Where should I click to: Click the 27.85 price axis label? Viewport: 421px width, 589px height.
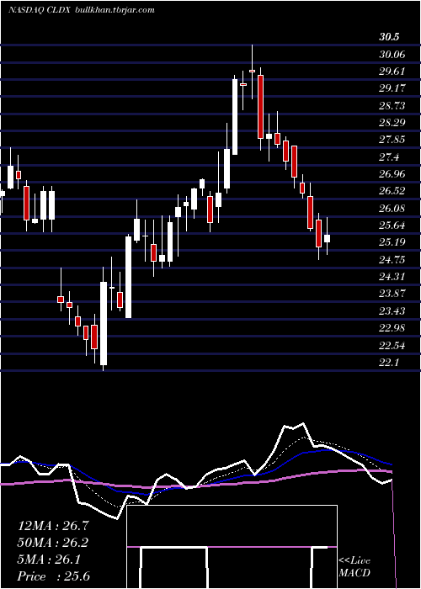(392, 140)
